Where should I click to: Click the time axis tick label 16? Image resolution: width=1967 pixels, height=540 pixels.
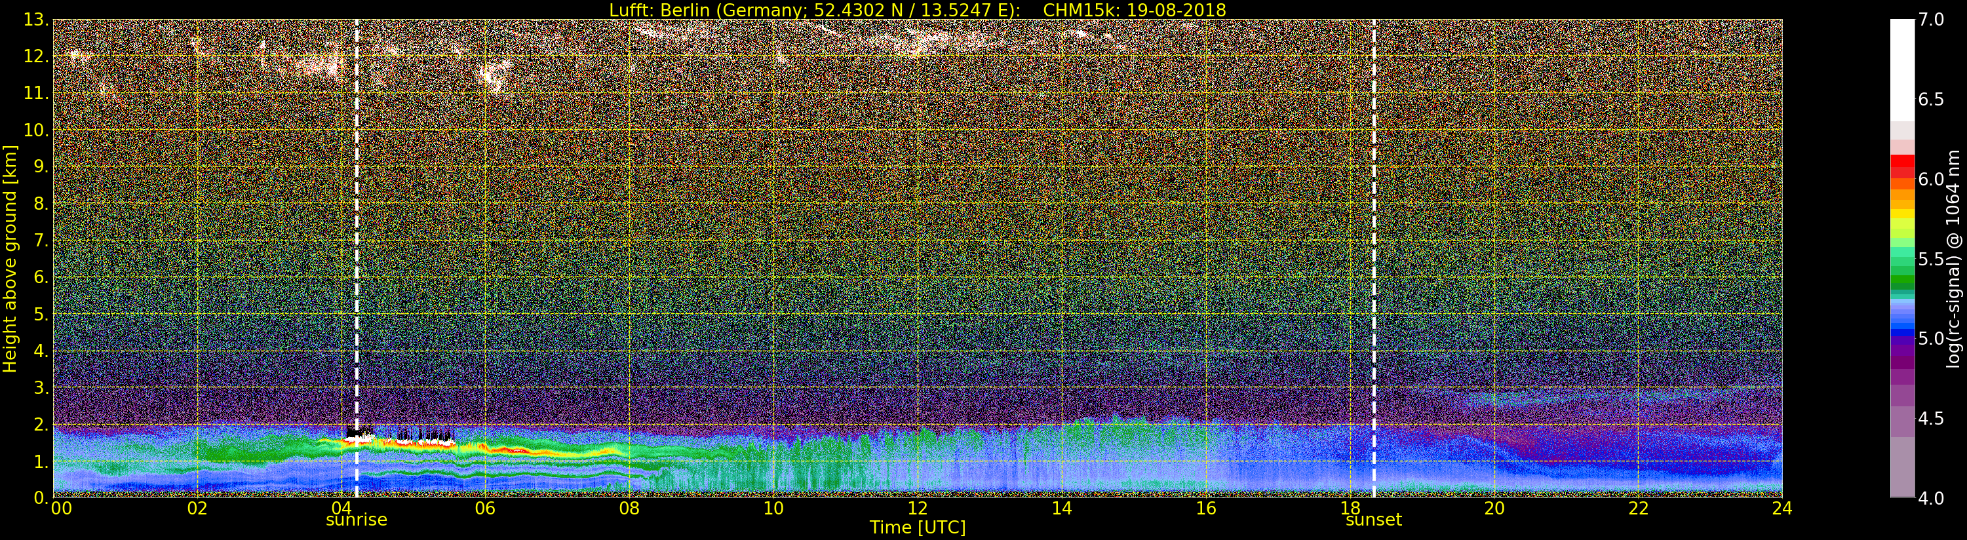pyautogui.click(x=1206, y=509)
